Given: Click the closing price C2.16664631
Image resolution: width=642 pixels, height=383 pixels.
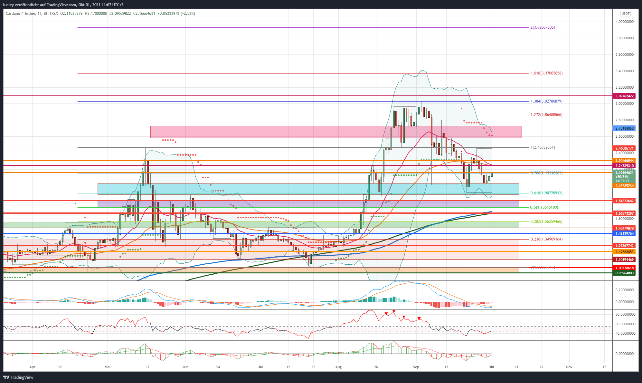Looking at the screenshot, I should (x=144, y=14).
